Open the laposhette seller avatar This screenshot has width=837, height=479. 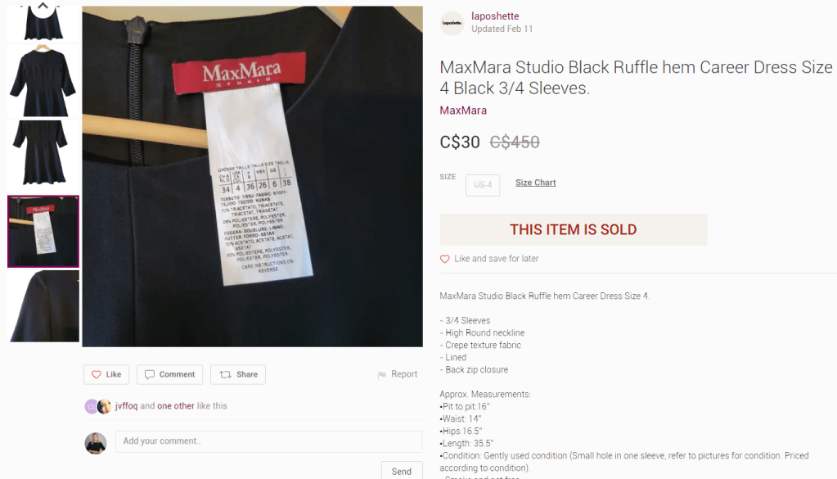(452, 23)
